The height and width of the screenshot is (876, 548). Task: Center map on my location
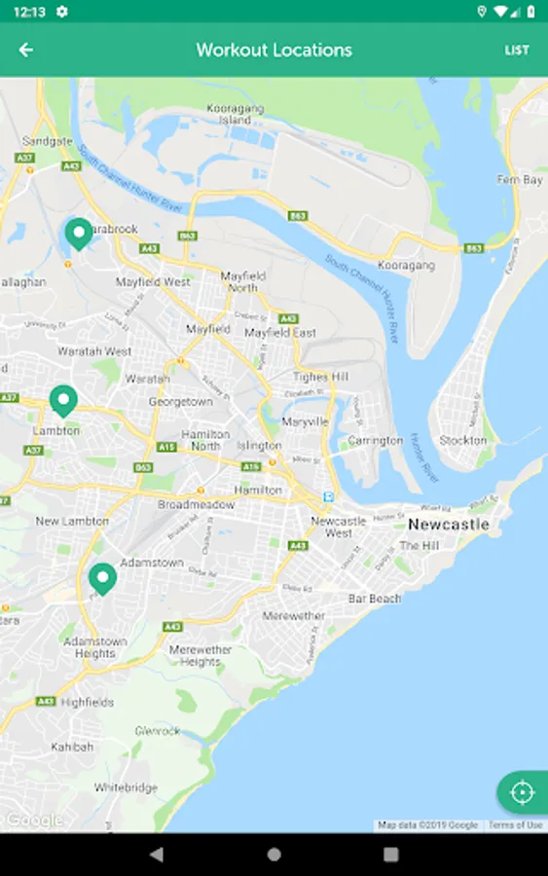click(x=523, y=792)
